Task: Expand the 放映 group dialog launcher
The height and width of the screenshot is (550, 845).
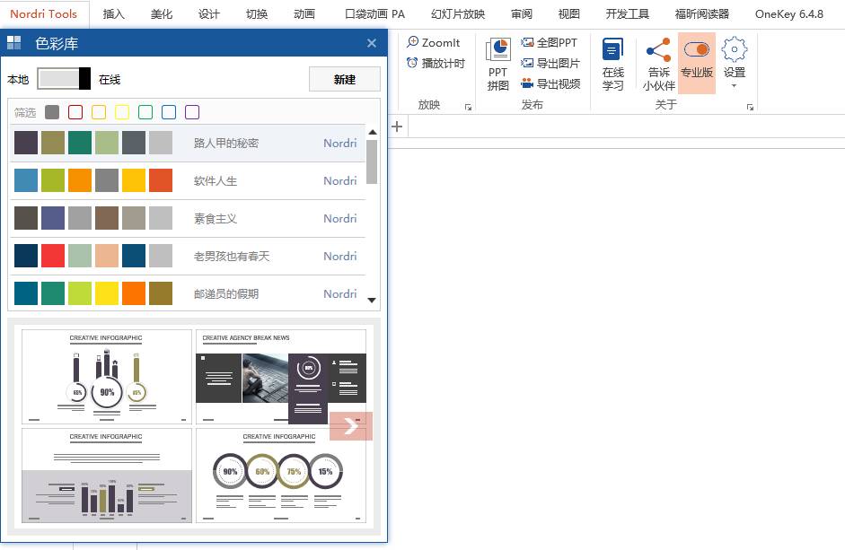Action: [469, 107]
